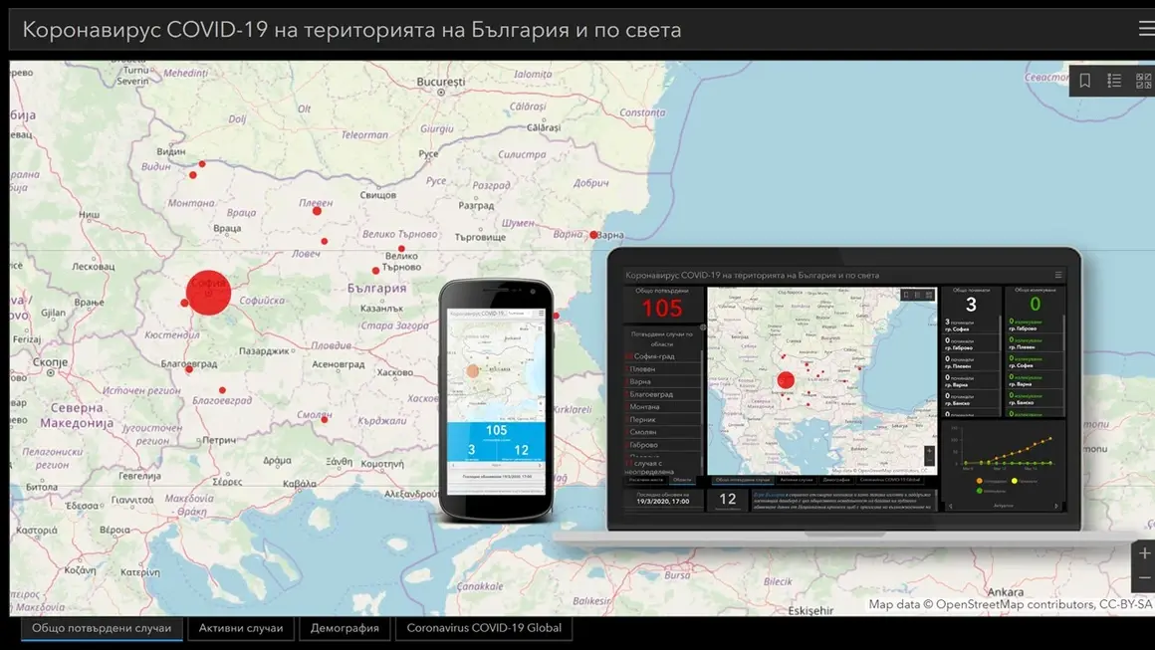Toggle green series in laptop chart legend
Viewport: 1155px width, 650px height.
979,491
